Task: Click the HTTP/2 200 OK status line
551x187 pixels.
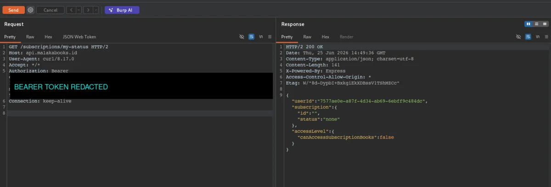Action: point(304,47)
